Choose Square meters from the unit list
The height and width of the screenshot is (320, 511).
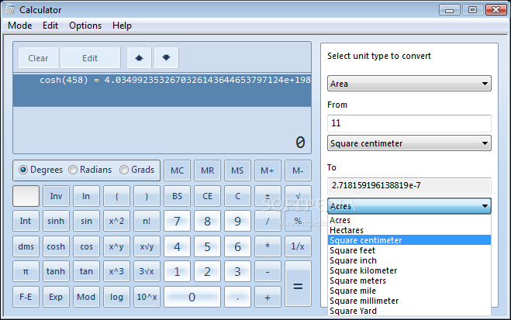click(409, 280)
